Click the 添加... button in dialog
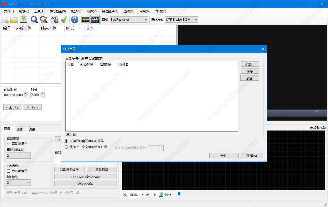 coord(249,64)
